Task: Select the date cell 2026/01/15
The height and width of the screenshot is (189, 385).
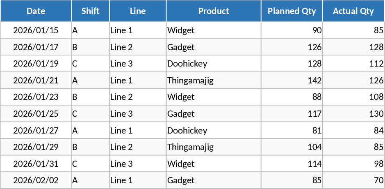Action: click(36, 30)
